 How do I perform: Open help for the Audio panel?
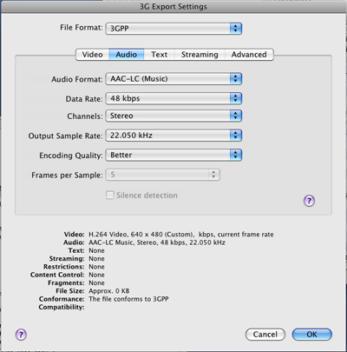point(309,201)
